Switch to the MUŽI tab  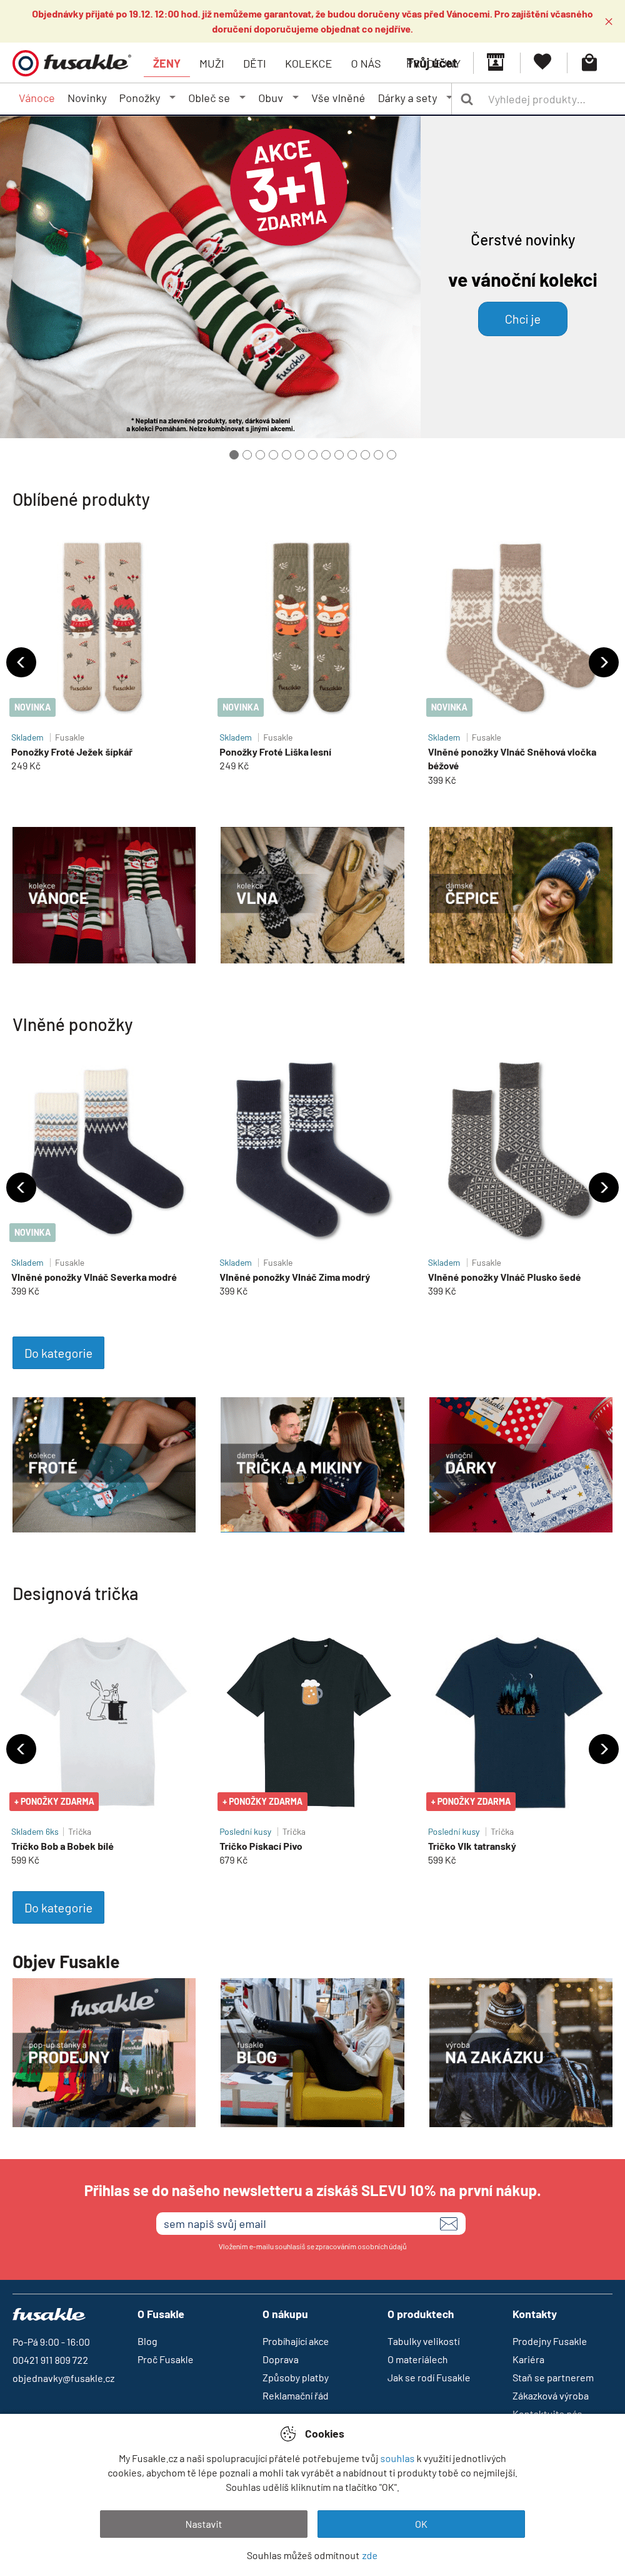pyautogui.click(x=212, y=64)
